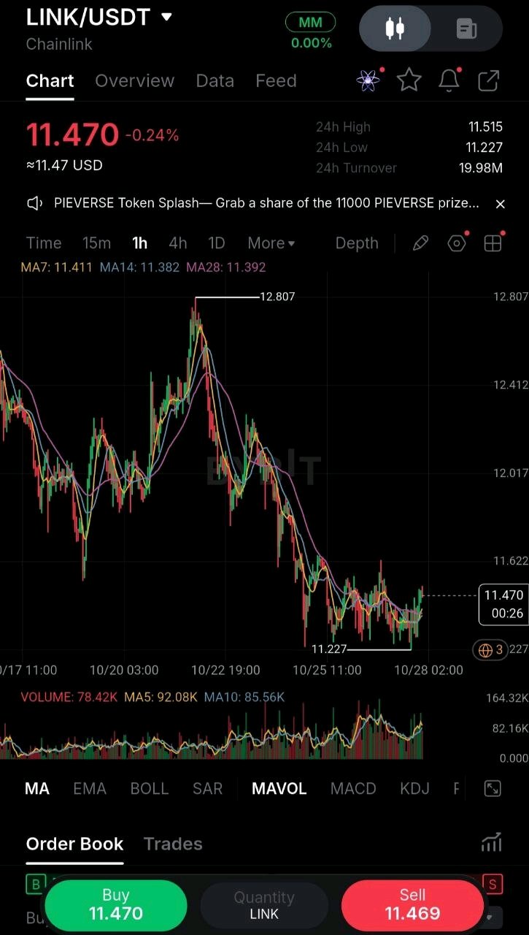Open the chart layout grid icon
The image size is (529, 935).
pyautogui.click(x=493, y=243)
